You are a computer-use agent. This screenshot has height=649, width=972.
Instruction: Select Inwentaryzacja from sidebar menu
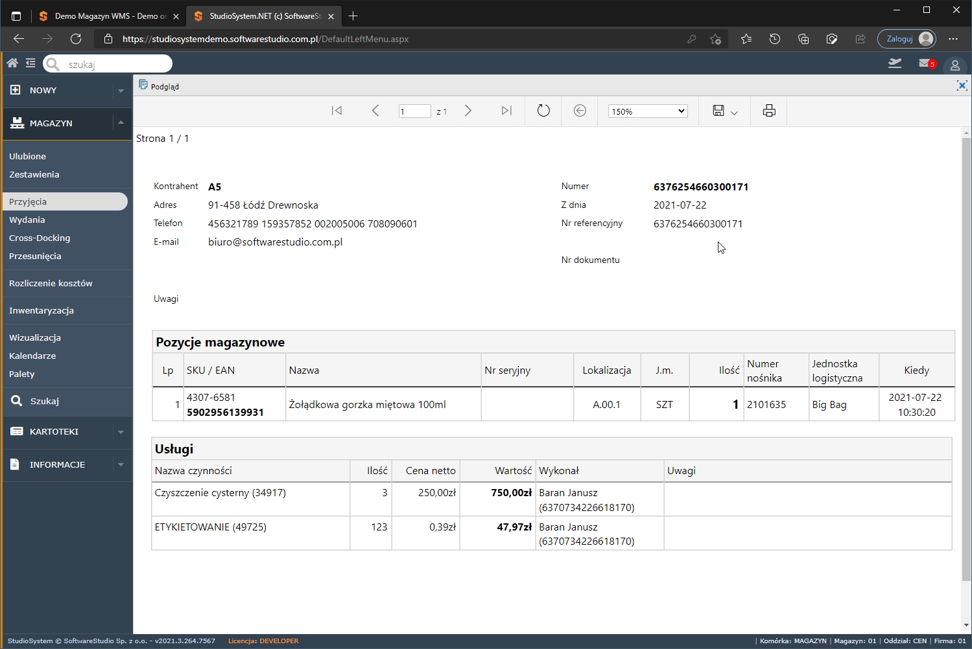click(x=41, y=310)
